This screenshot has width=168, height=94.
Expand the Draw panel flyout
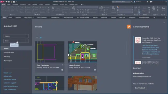point(12,15)
